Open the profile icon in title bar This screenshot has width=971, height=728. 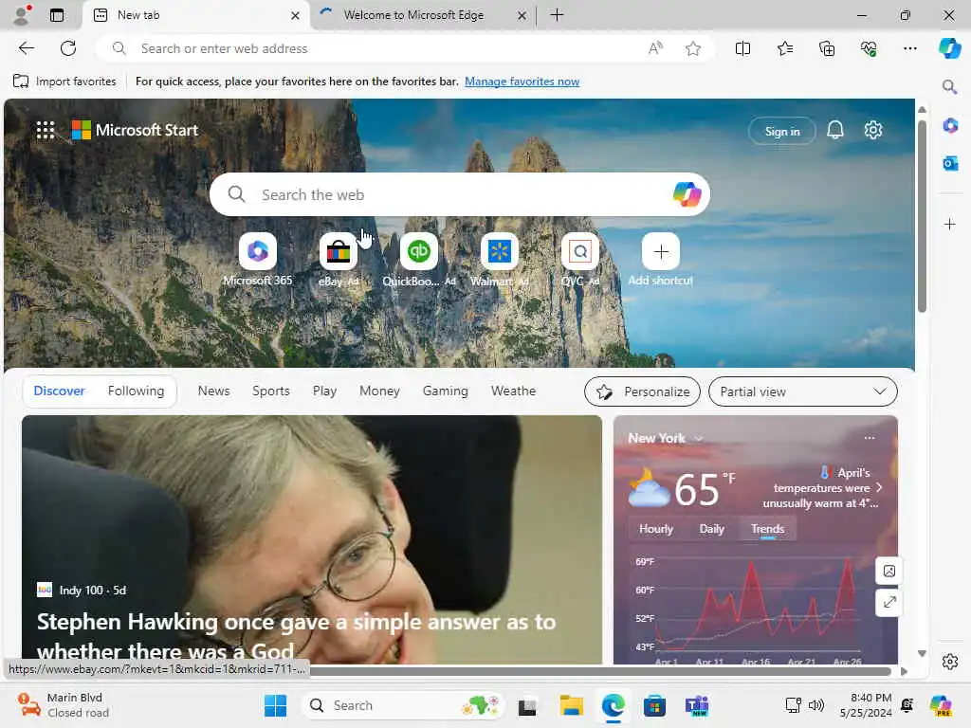click(23, 15)
